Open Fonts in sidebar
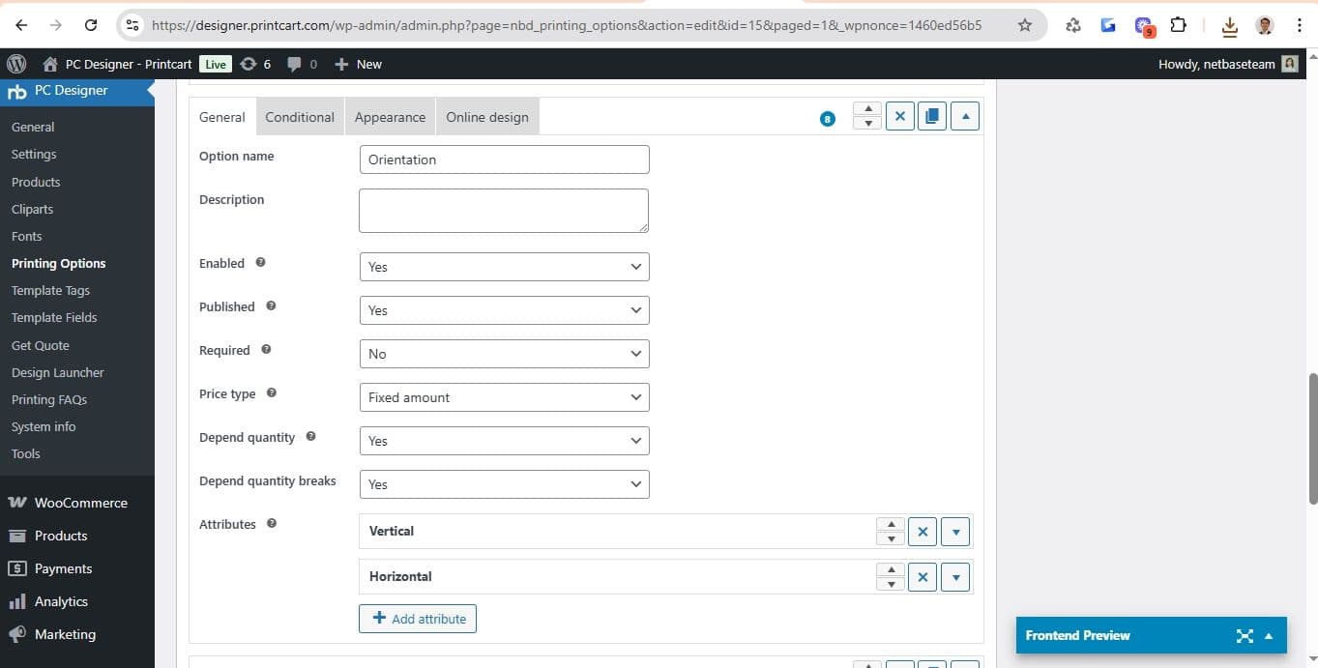Screen dimensions: 1318x668 point(27,236)
